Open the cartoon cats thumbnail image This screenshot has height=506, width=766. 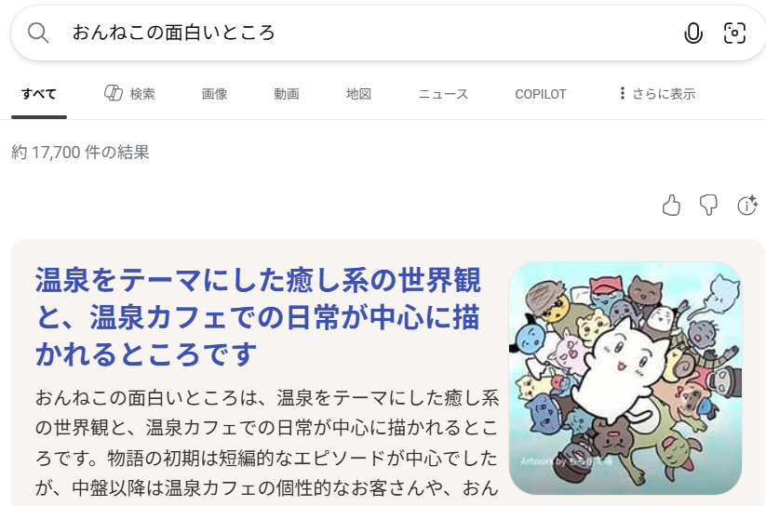(625, 378)
